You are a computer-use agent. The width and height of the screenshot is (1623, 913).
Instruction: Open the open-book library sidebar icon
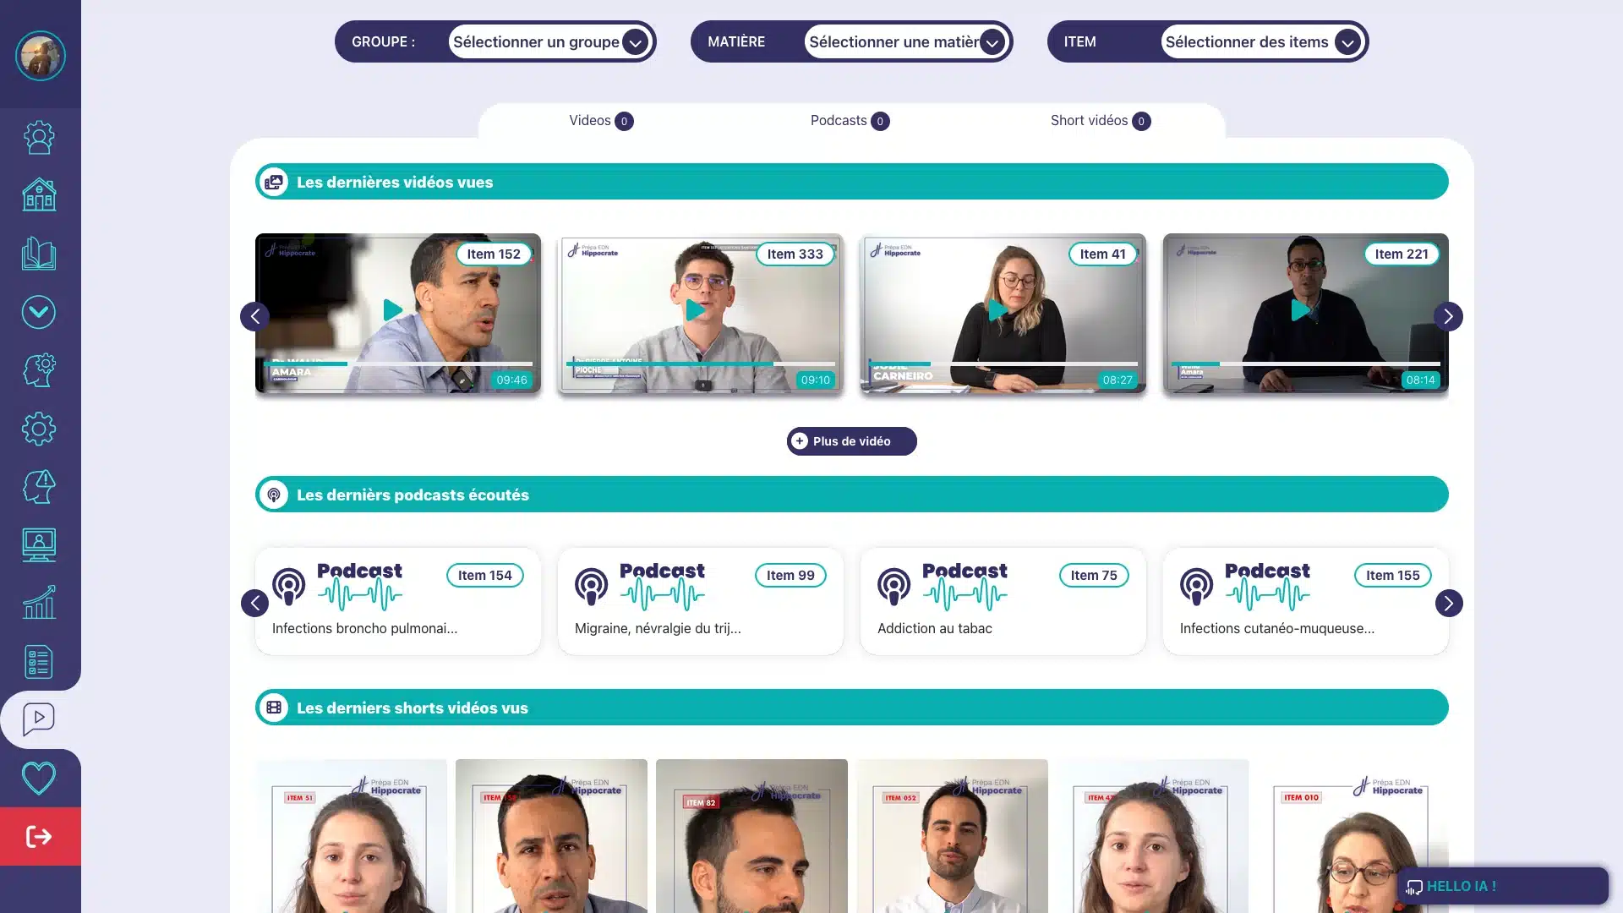pyautogui.click(x=39, y=254)
